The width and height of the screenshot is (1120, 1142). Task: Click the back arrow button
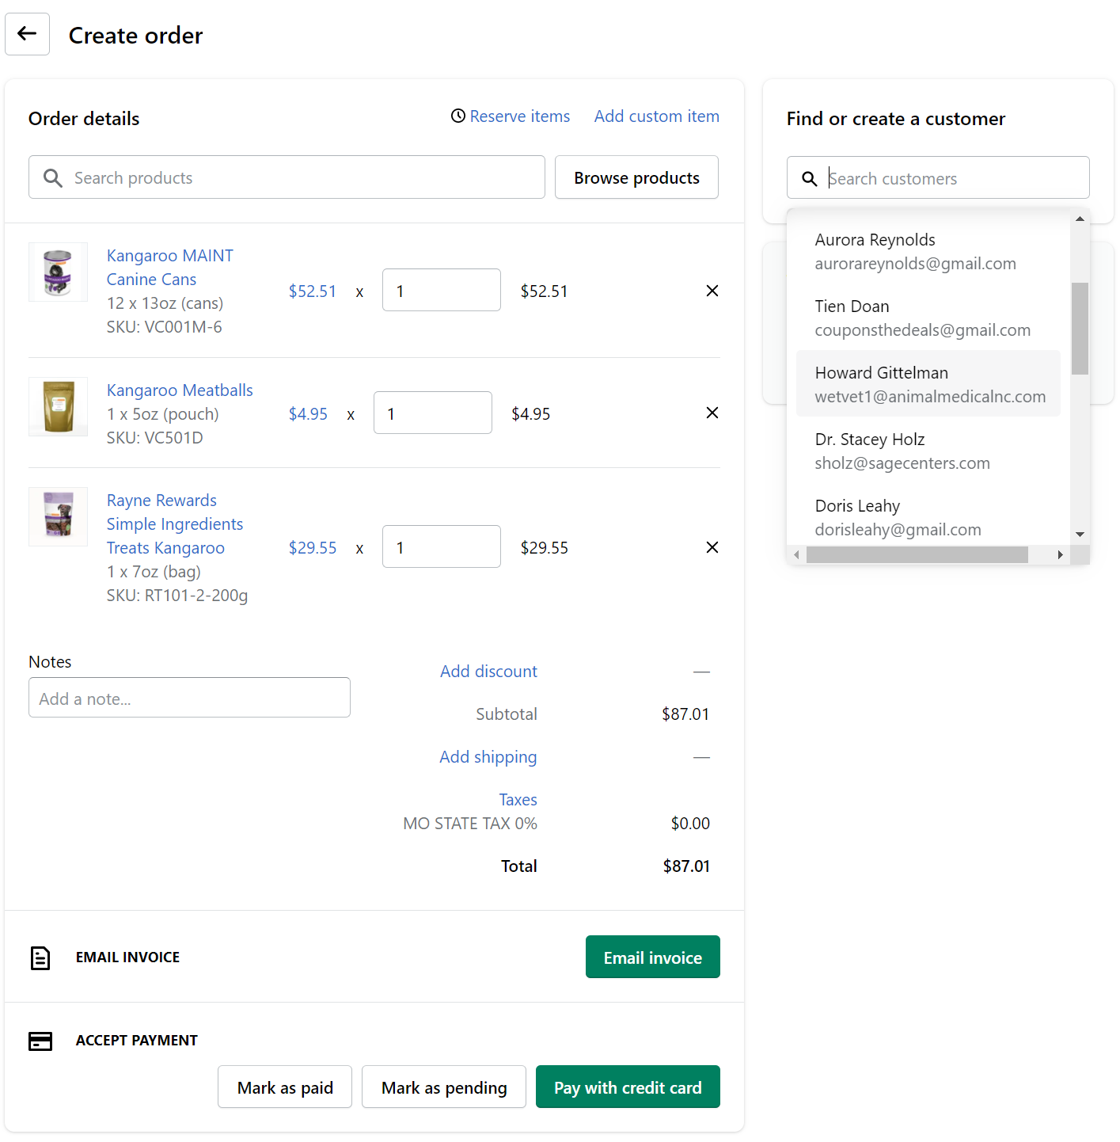click(28, 34)
